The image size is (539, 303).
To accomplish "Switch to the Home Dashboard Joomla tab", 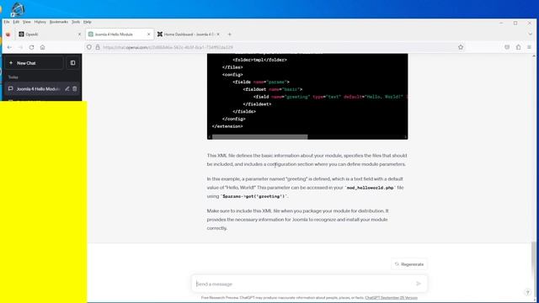I will [189, 35].
